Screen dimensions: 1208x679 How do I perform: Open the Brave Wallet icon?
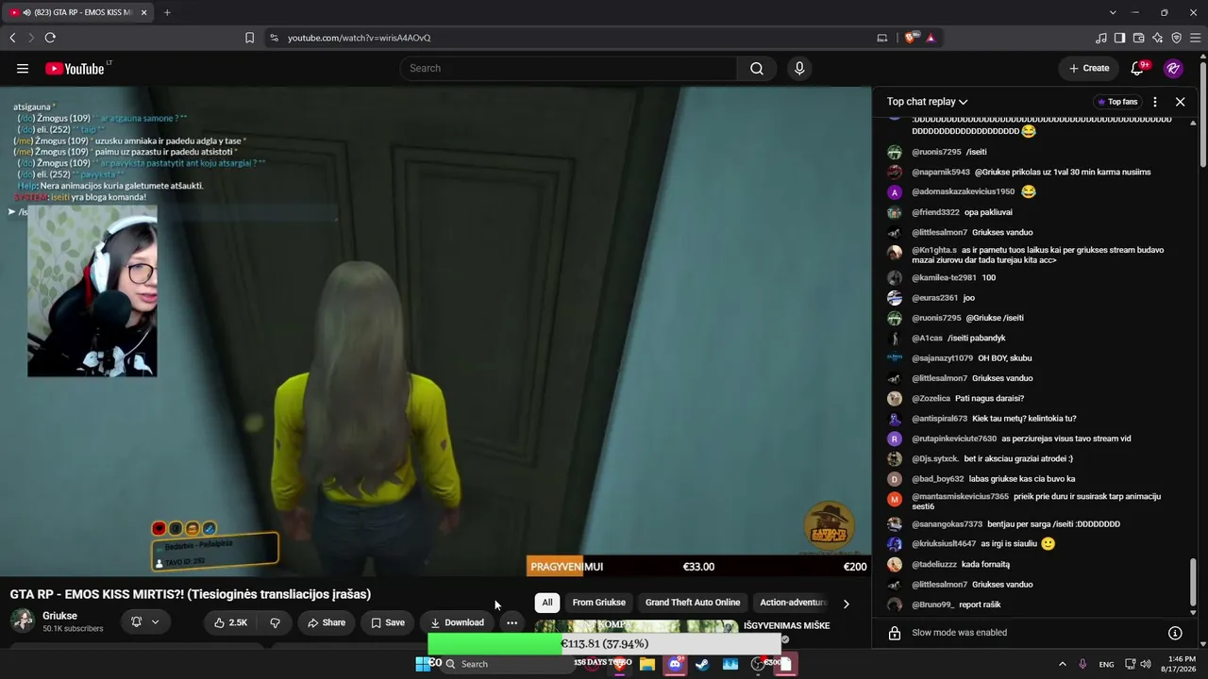[x=1138, y=38]
